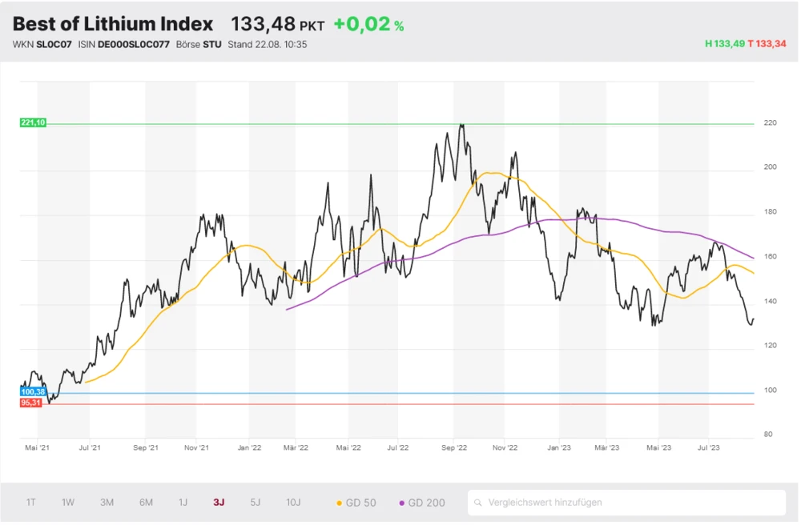Select the 1T time range
The height and width of the screenshot is (529, 801).
tap(30, 503)
